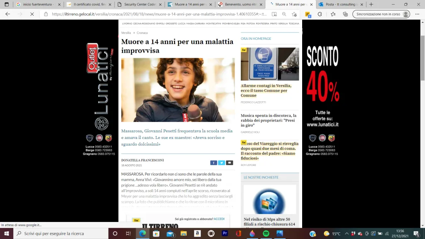The height and width of the screenshot is (239, 425).
Task: Stop loading the current page
Action: point(32,14)
